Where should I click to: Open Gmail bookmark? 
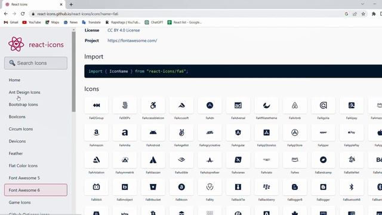[11, 22]
